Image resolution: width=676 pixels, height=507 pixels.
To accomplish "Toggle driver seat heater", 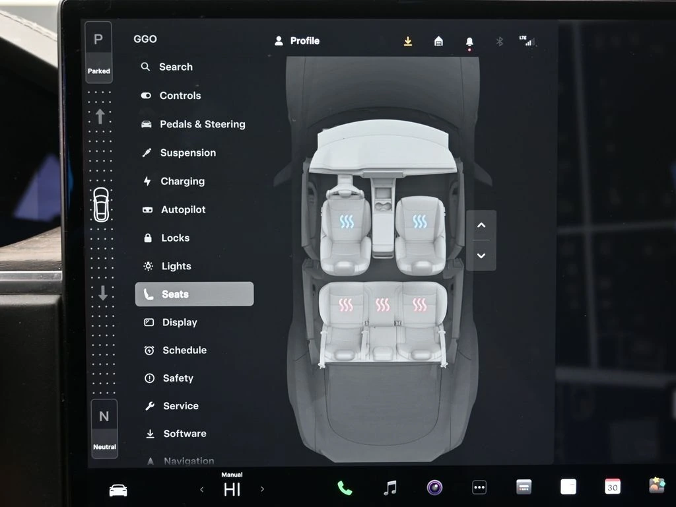I will pyautogui.click(x=347, y=222).
